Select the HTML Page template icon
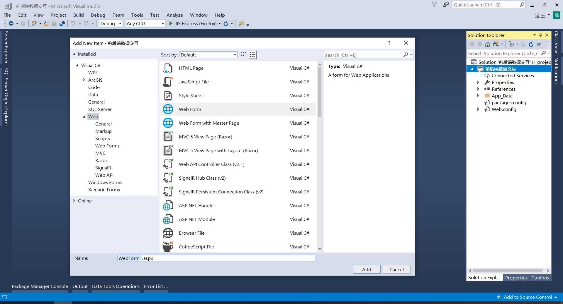 click(x=168, y=68)
